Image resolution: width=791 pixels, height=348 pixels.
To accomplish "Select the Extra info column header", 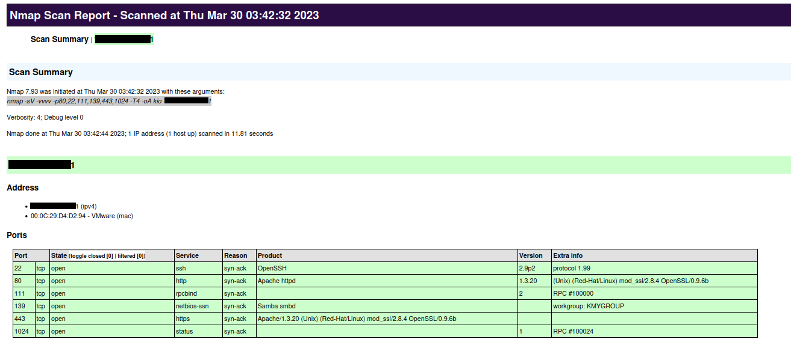I will 567,255.
